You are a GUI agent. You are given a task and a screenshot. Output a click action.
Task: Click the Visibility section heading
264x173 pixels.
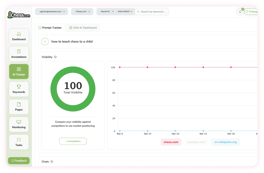point(47,57)
